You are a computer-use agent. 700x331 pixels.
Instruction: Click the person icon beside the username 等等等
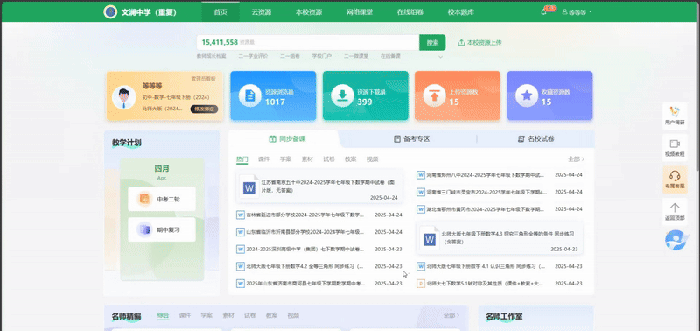coord(564,12)
